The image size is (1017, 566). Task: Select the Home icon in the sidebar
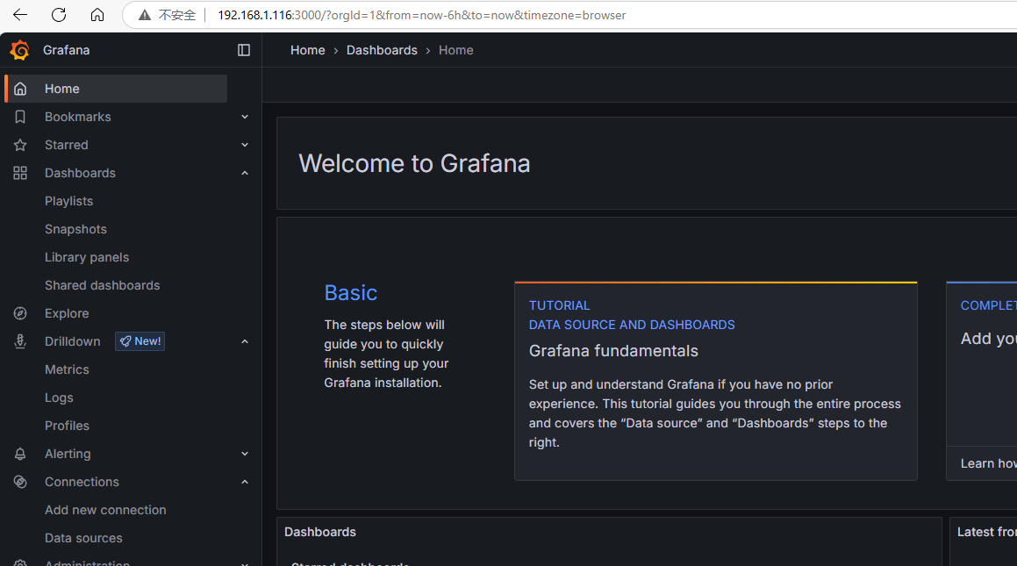coord(20,88)
